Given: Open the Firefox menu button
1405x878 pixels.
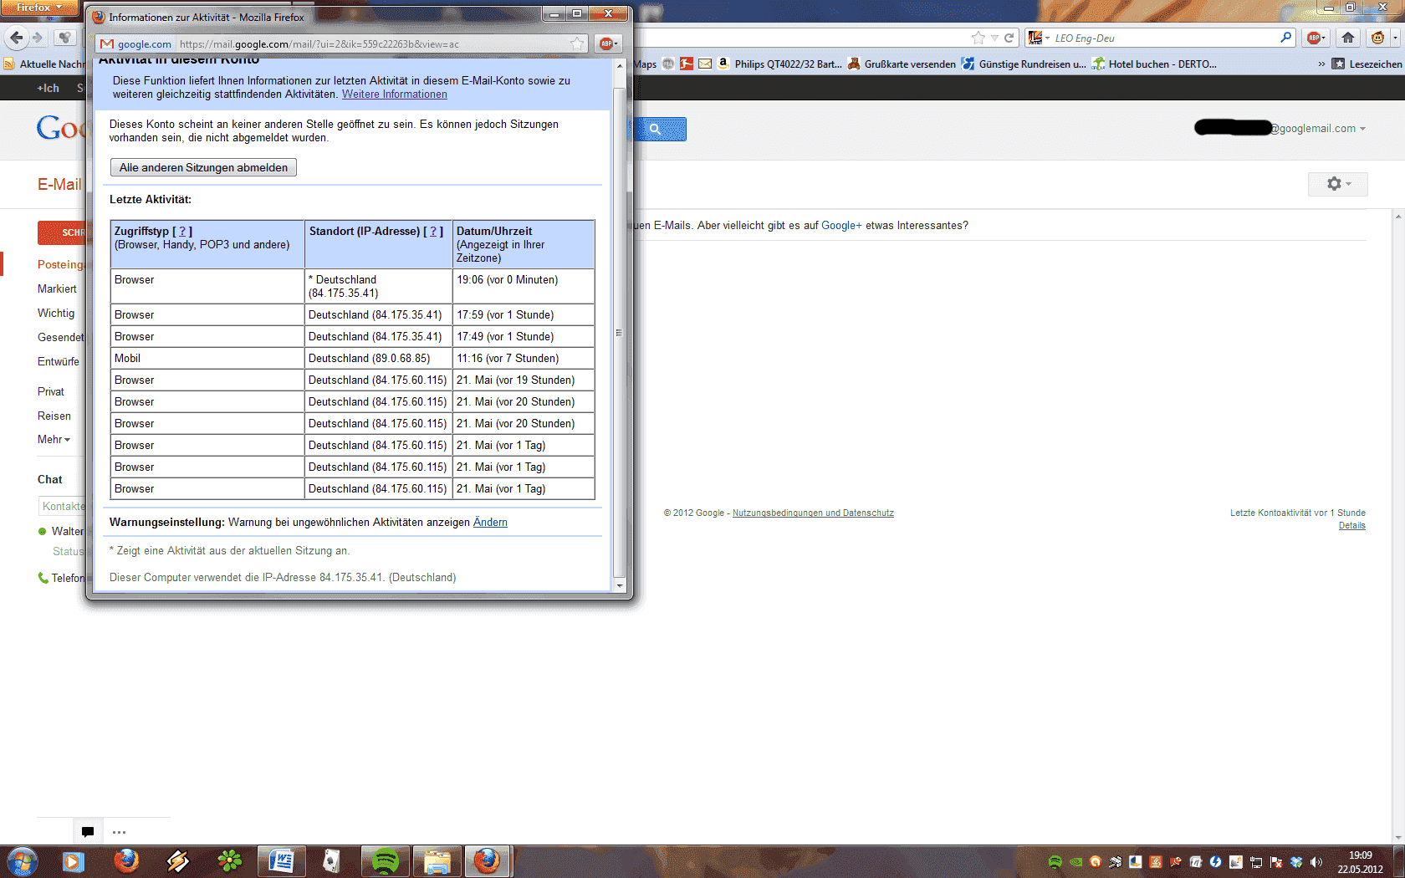Looking at the screenshot, I should click(x=38, y=8).
